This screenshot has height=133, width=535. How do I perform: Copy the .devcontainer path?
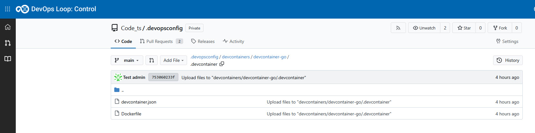222,64
